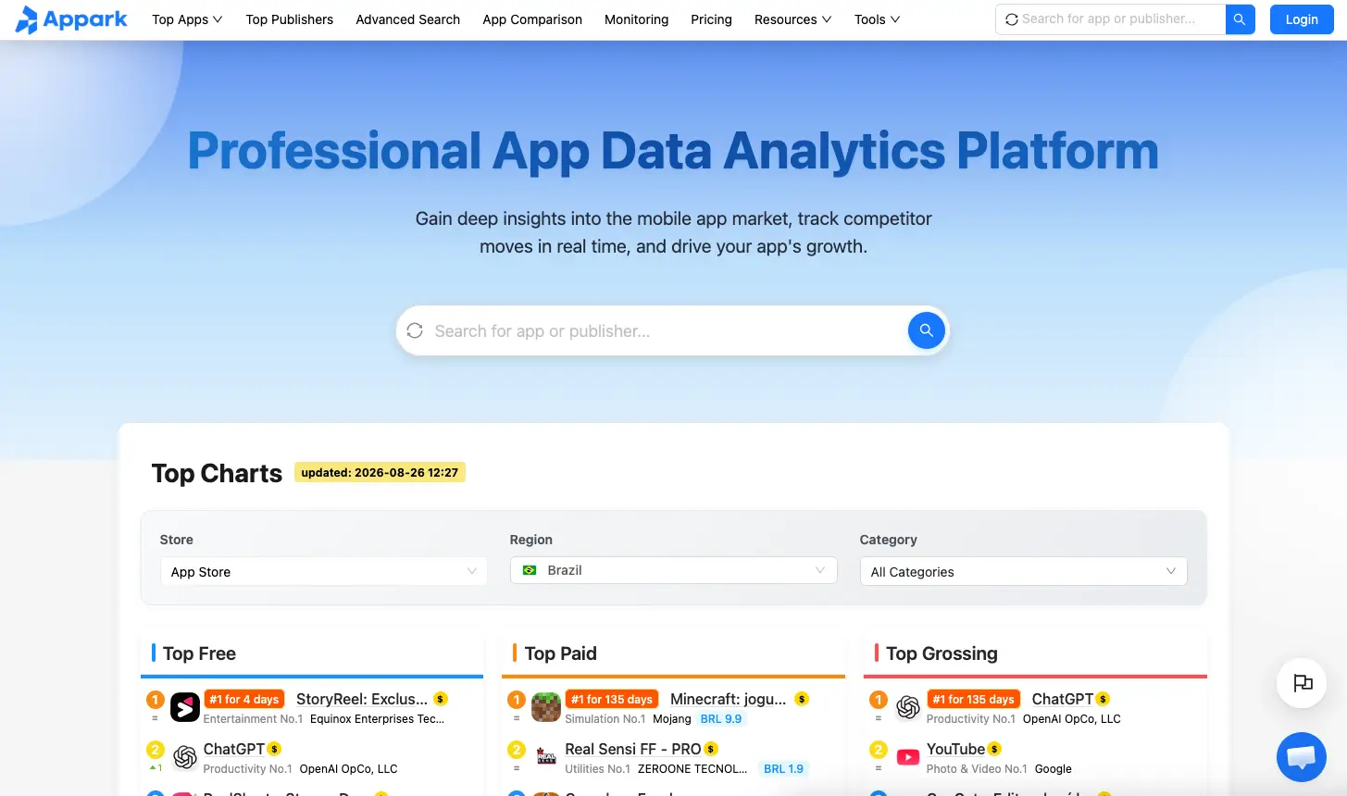
Task: Click the Brazil flag icon in Region
Action: pyautogui.click(x=530, y=570)
